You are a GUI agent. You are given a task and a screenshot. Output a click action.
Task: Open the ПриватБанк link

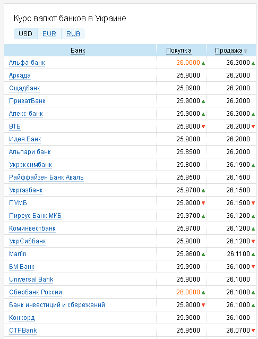coord(27,101)
